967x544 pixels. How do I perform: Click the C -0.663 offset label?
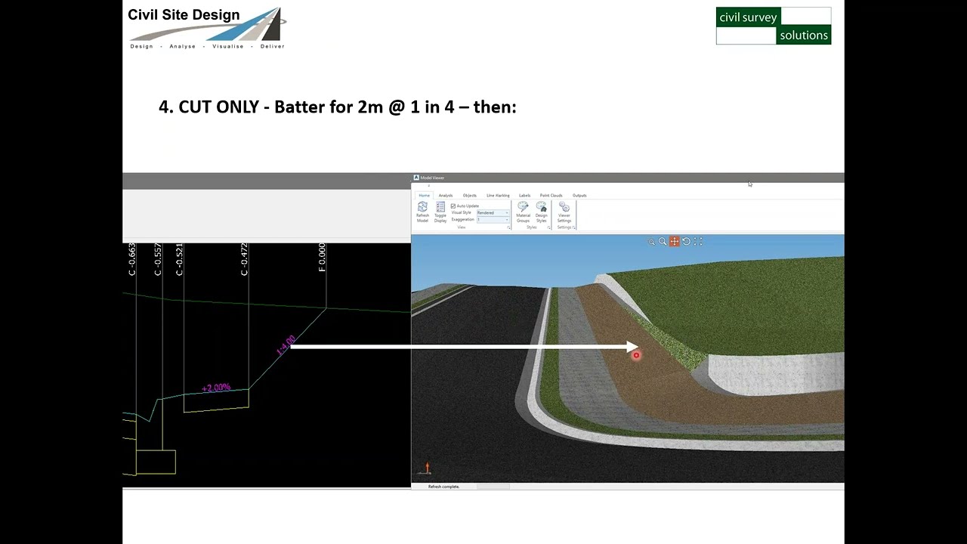click(132, 259)
